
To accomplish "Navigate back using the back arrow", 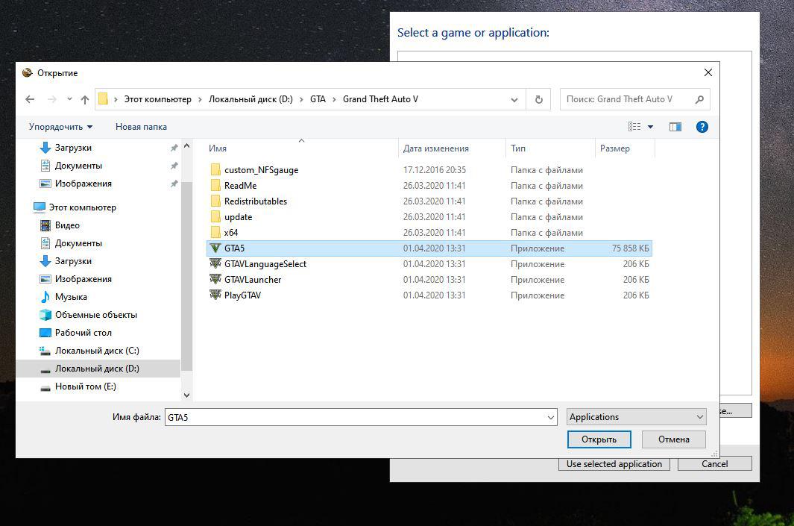I will click(x=30, y=99).
